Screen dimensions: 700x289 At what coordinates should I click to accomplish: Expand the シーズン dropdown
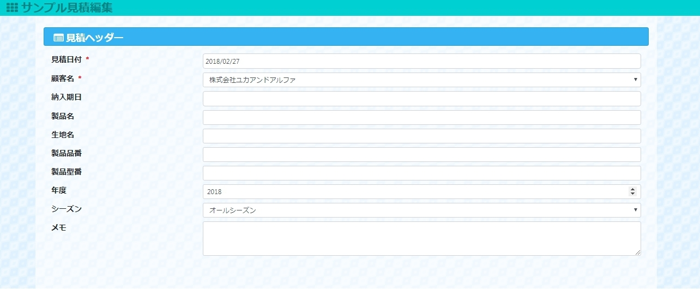click(421, 210)
